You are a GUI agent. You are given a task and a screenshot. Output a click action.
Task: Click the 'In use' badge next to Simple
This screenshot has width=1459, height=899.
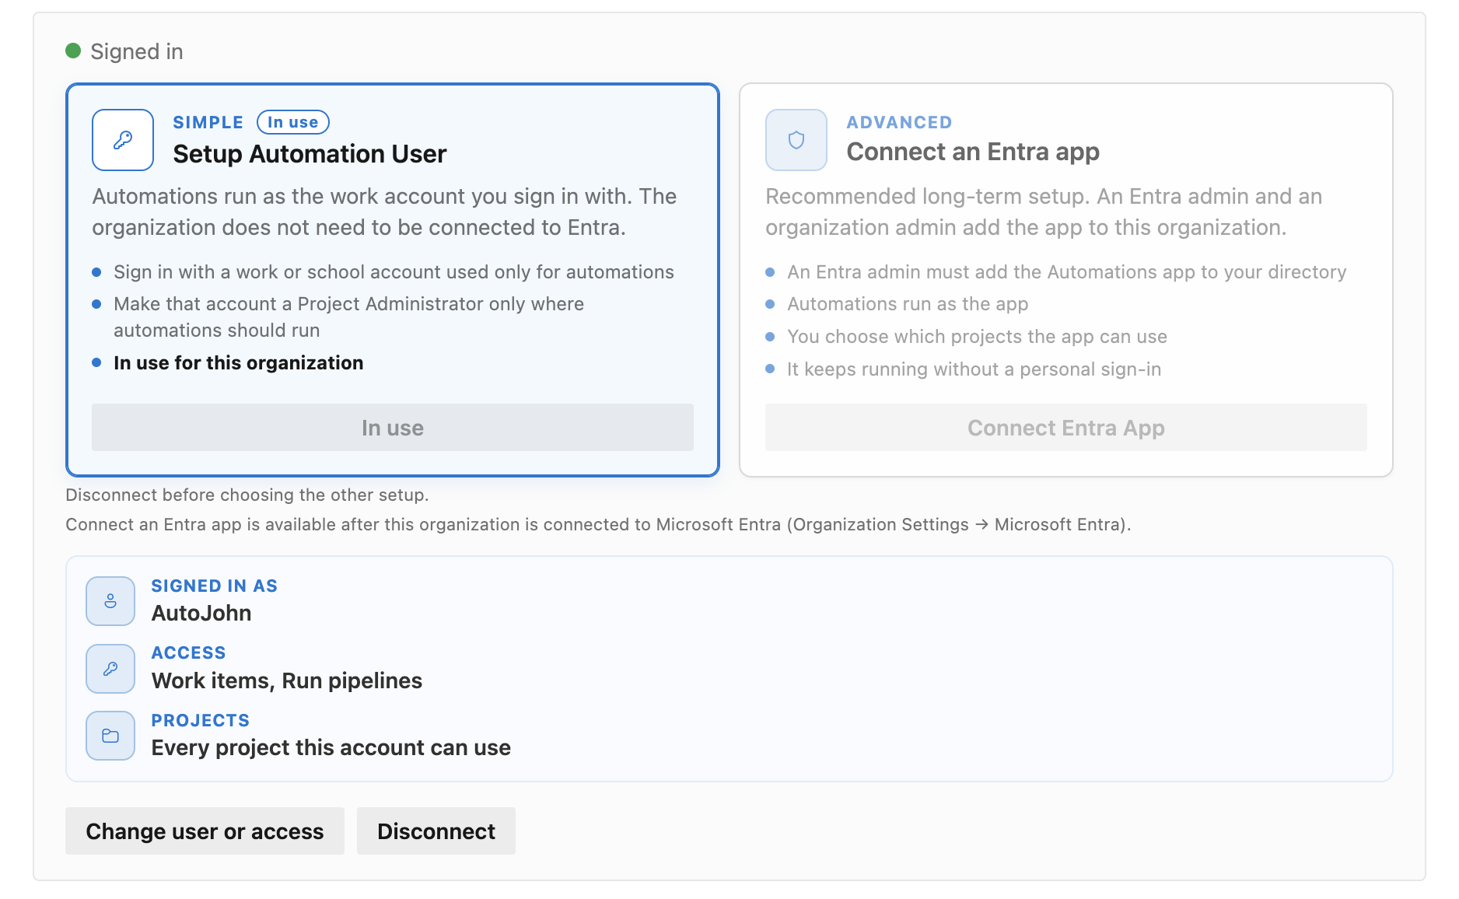click(x=293, y=122)
